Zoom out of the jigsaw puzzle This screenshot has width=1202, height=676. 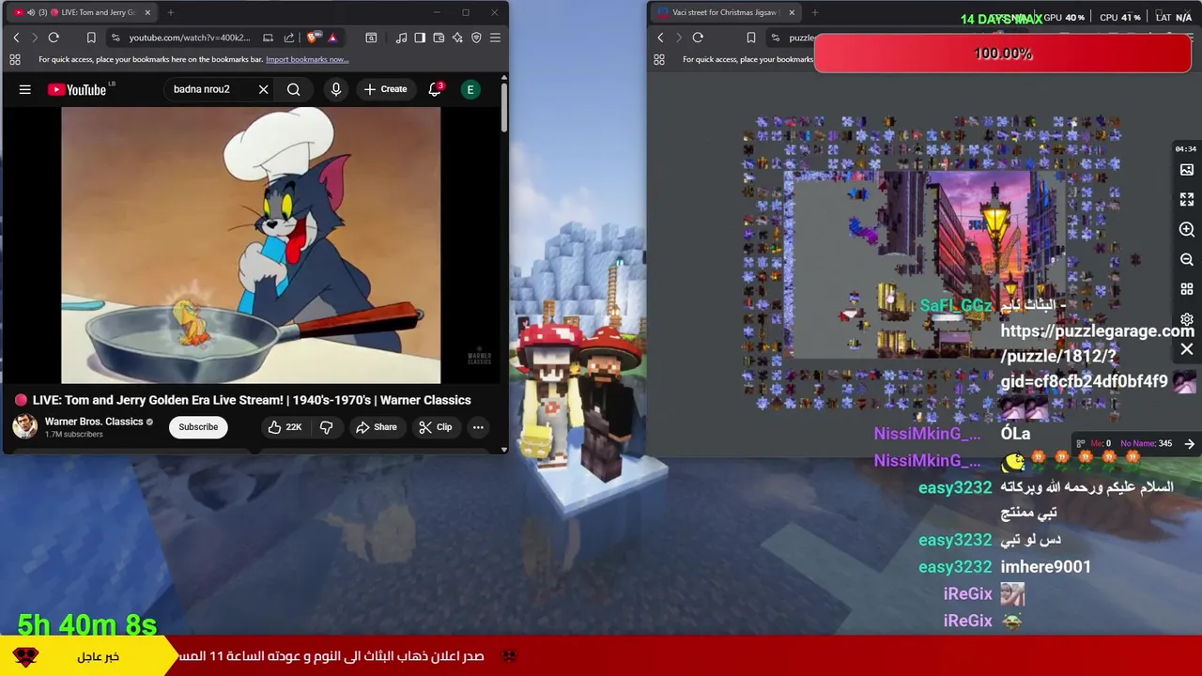1187,260
